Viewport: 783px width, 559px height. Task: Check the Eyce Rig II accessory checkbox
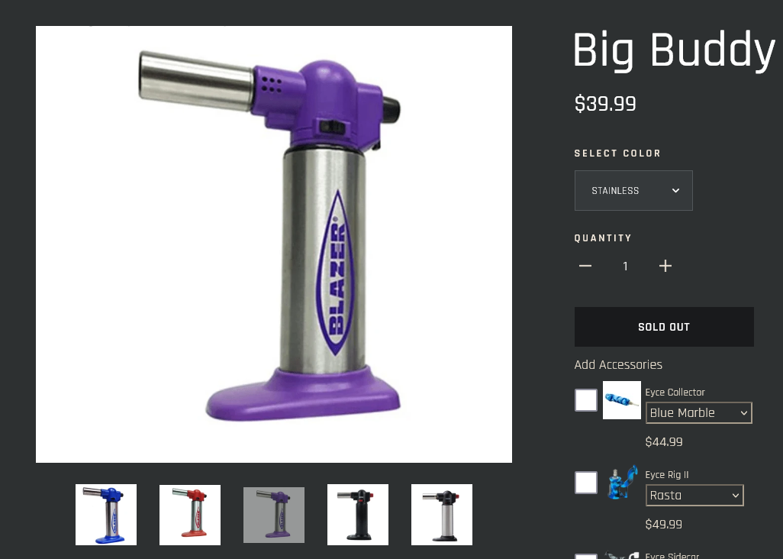[x=586, y=483]
